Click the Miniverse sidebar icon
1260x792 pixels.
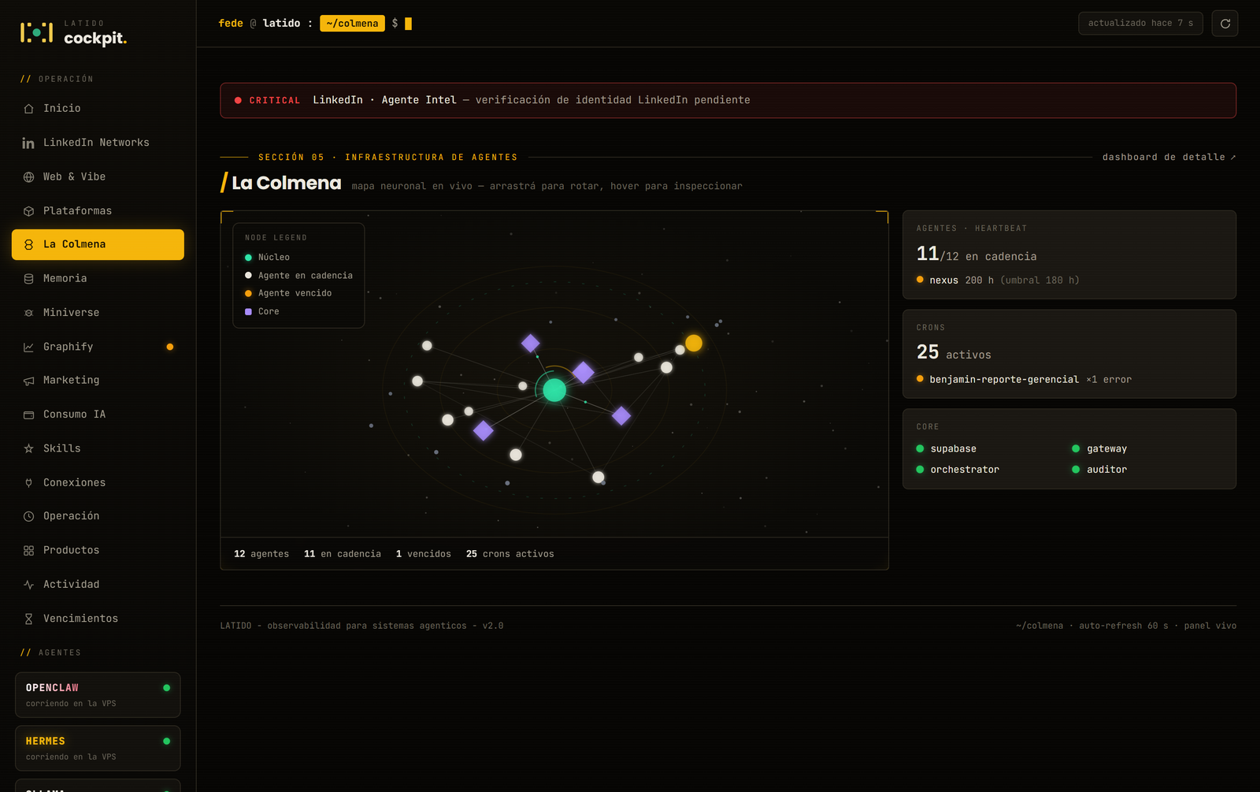click(x=28, y=313)
